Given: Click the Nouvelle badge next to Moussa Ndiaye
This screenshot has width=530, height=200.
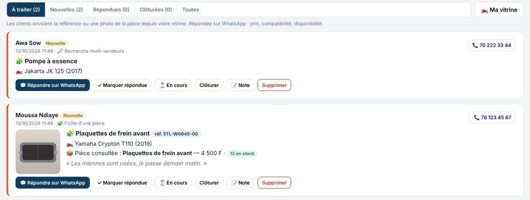Looking at the screenshot, I should (x=73, y=116).
